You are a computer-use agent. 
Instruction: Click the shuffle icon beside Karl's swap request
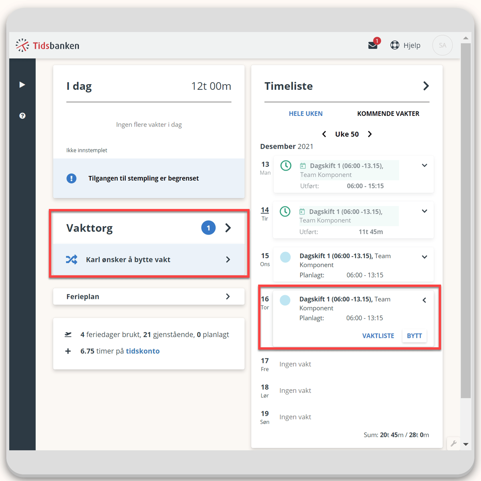point(72,259)
